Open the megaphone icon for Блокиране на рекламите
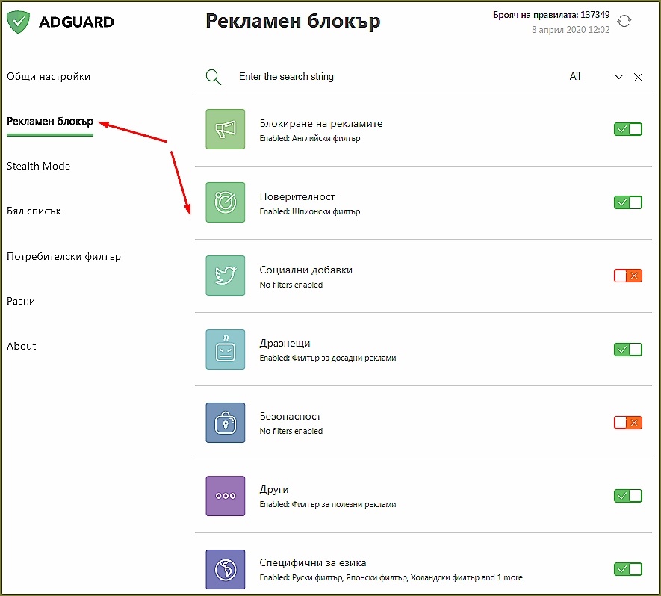The width and height of the screenshot is (661, 596). click(x=226, y=129)
